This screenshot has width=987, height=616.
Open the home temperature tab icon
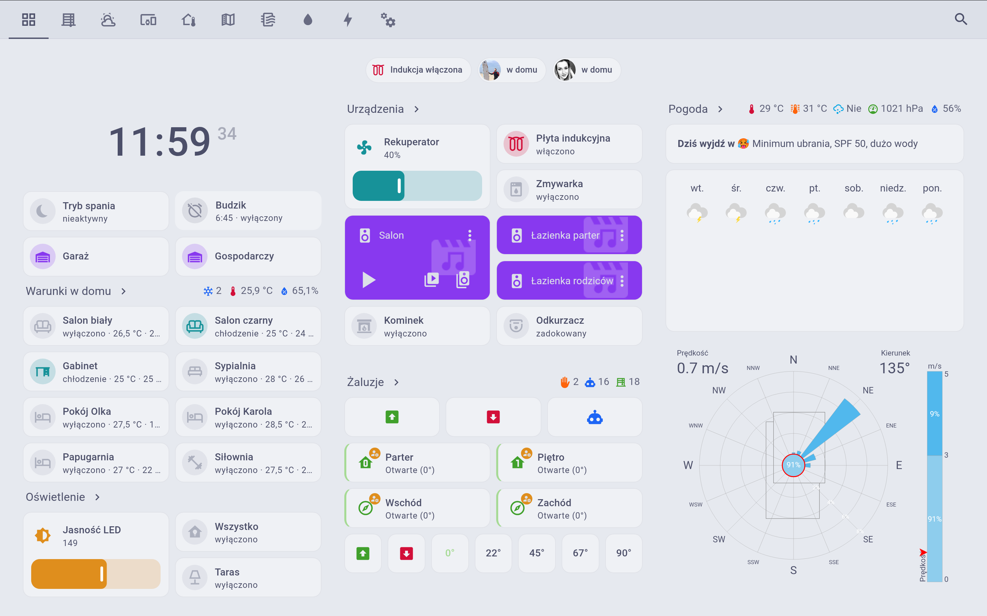click(188, 19)
